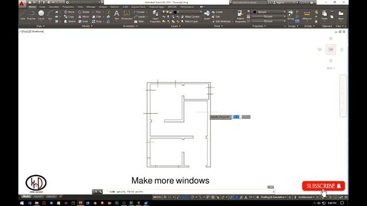The height and width of the screenshot is (206, 367).
Task: Select the Text tool
Action: pos(116,15)
